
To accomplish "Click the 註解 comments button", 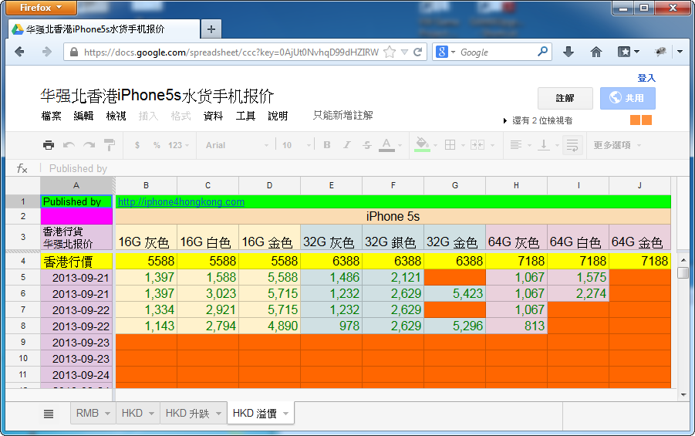I will [x=565, y=98].
